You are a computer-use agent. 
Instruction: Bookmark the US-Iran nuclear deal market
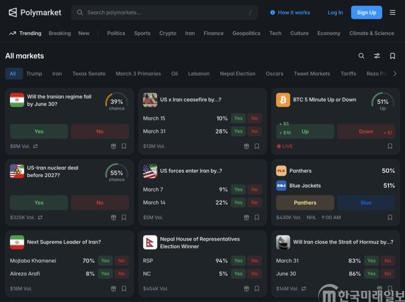(124, 217)
